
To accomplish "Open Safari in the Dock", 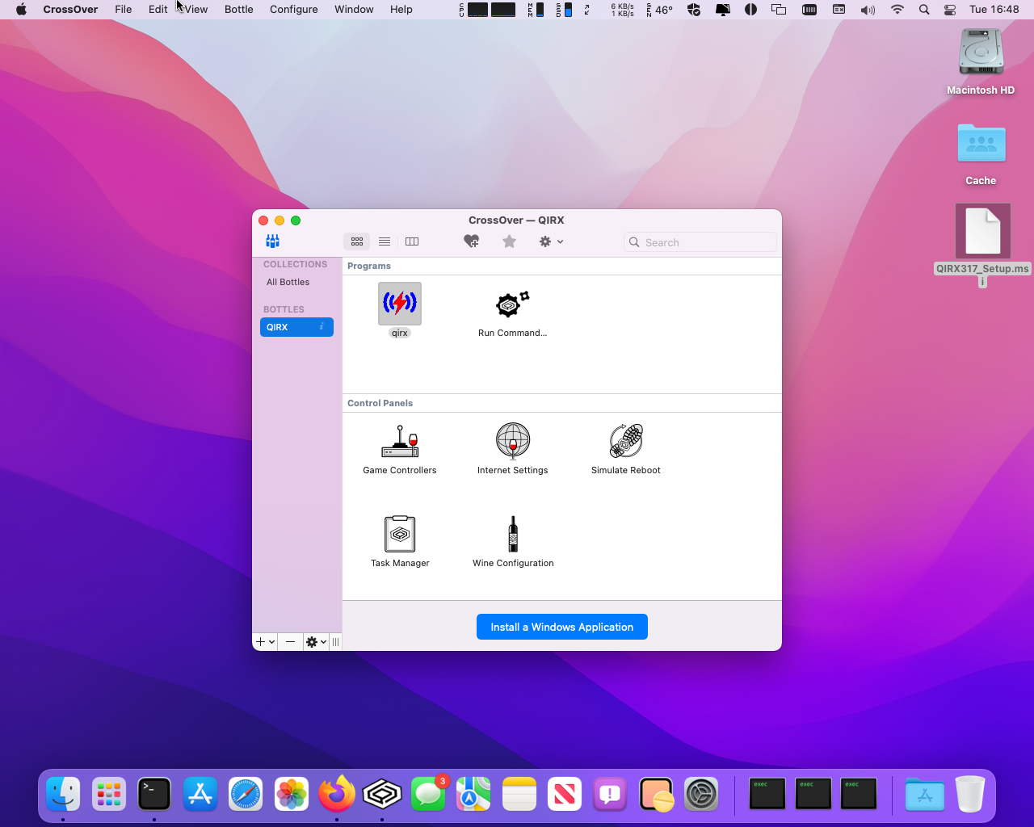I will click(246, 795).
